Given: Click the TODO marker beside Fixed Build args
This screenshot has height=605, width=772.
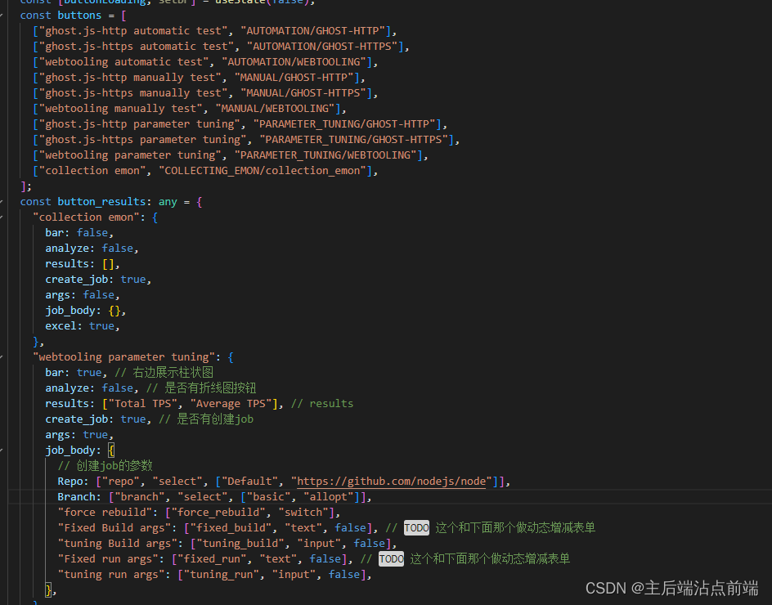Looking at the screenshot, I should pyautogui.click(x=416, y=527).
